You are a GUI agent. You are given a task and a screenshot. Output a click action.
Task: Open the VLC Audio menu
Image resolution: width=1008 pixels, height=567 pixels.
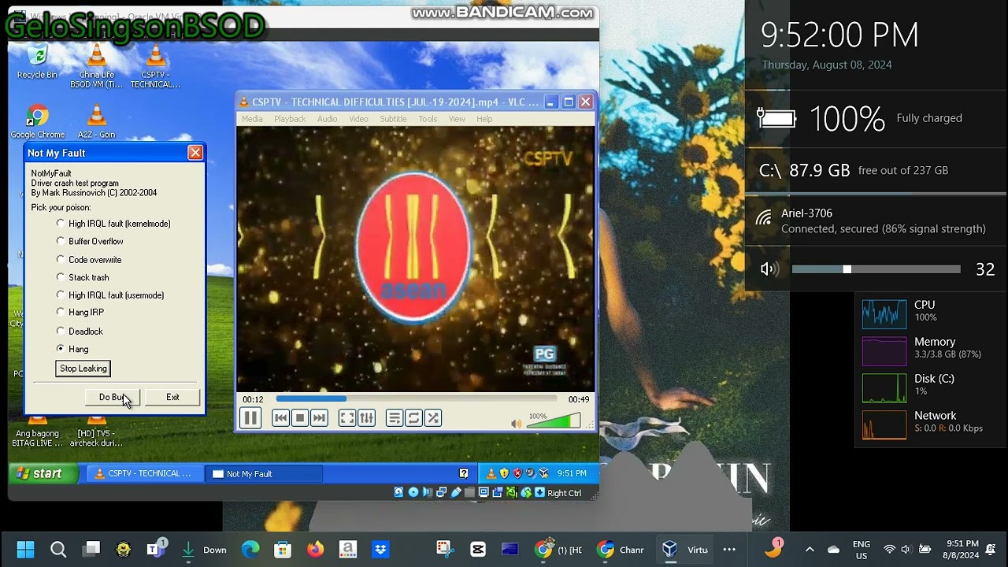327,119
